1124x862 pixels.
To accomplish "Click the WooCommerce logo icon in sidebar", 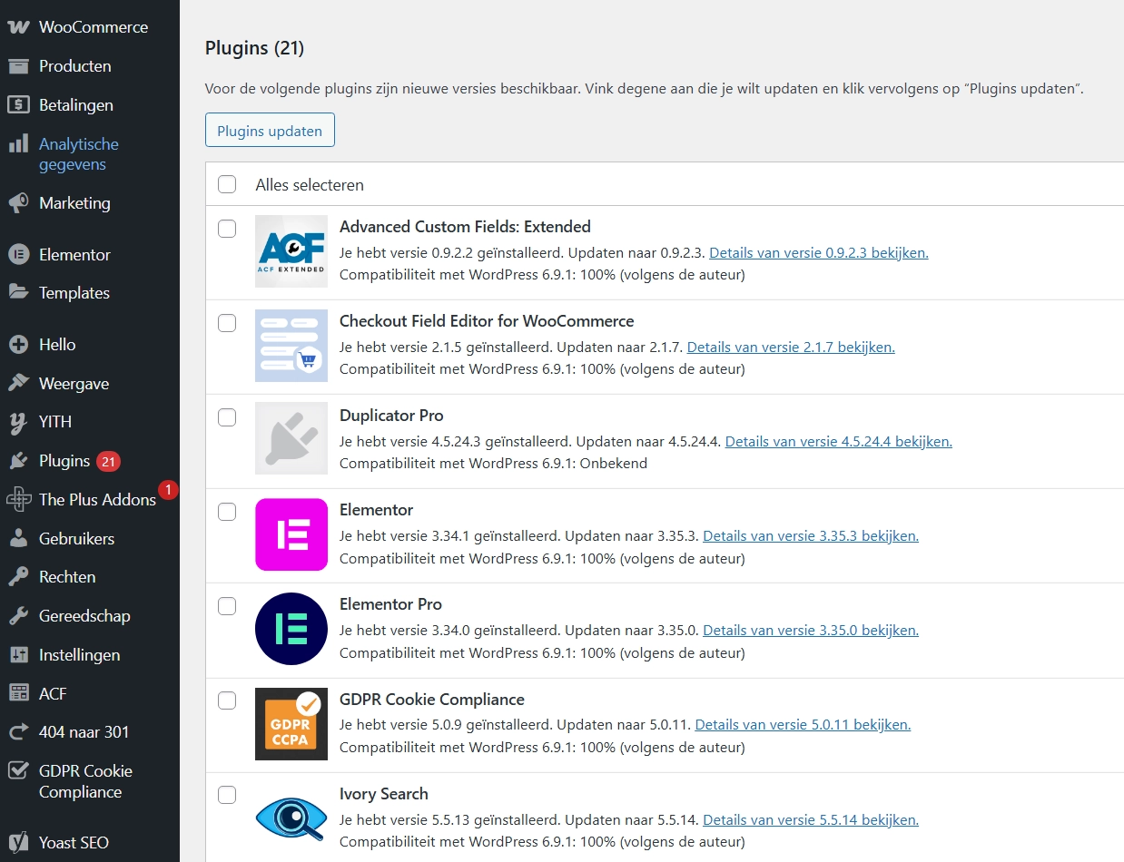I will pos(18,27).
